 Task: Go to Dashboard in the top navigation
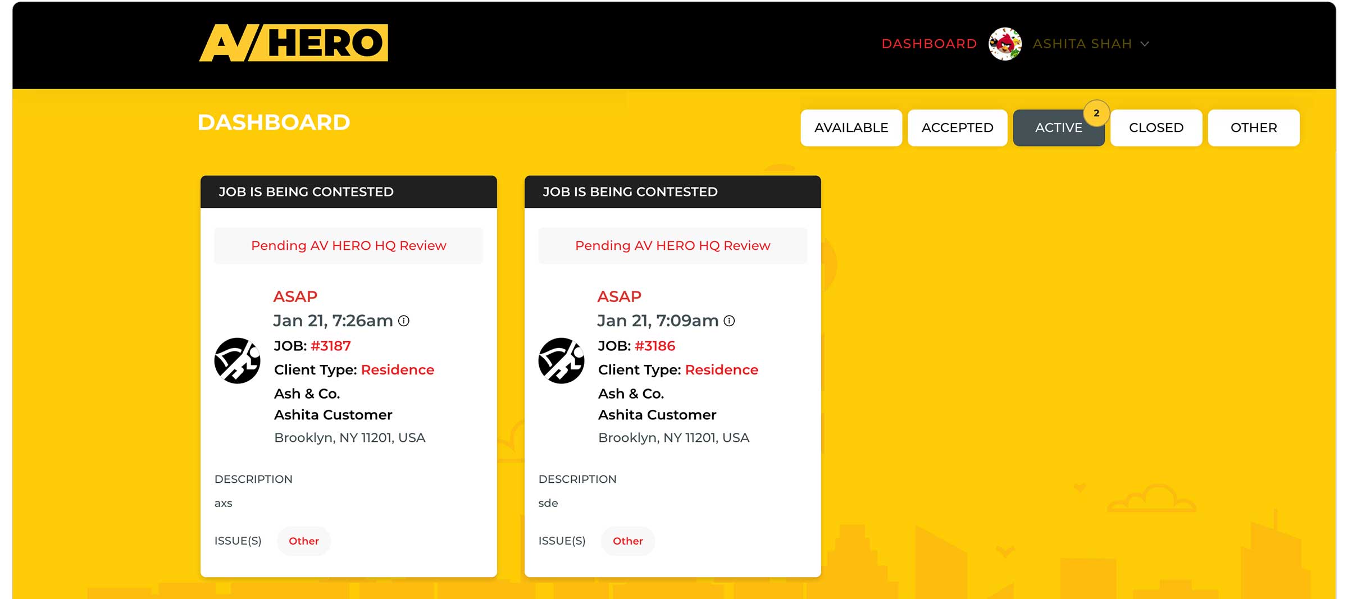click(929, 44)
